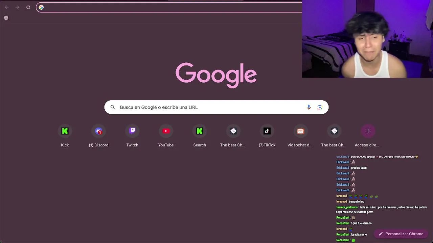Click the Google icon in the address bar
The width and height of the screenshot is (433, 243).
pos(41,7)
